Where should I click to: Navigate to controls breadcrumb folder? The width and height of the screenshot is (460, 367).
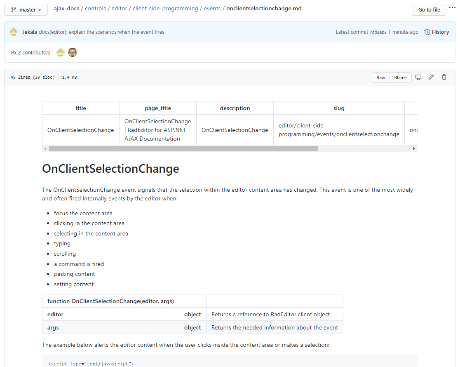pyautogui.click(x=95, y=8)
